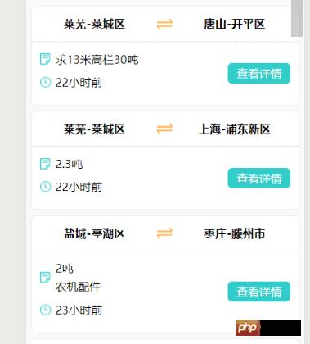This screenshot has width=310, height=344.
Task: Open 查看详情 for 枣庄-滕州市 route
Action: click(x=259, y=292)
